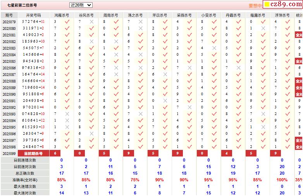Click the 要想中 orange banner text
The width and height of the screenshot is (303, 196).
pos(255,5)
